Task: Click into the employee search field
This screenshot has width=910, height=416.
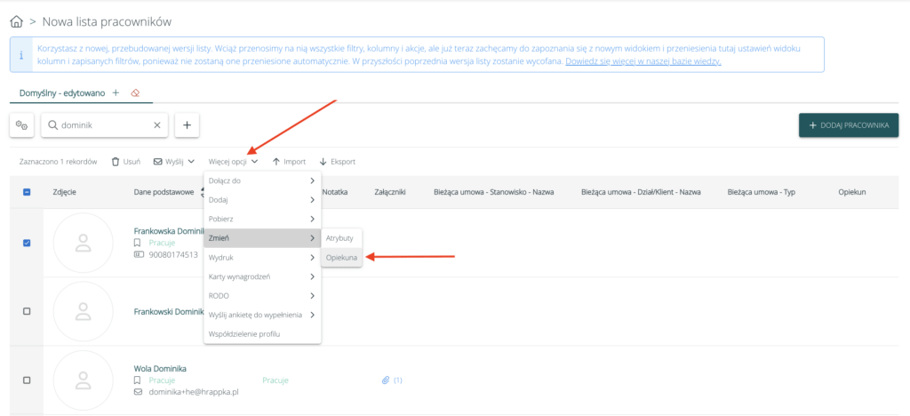Action: point(102,126)
